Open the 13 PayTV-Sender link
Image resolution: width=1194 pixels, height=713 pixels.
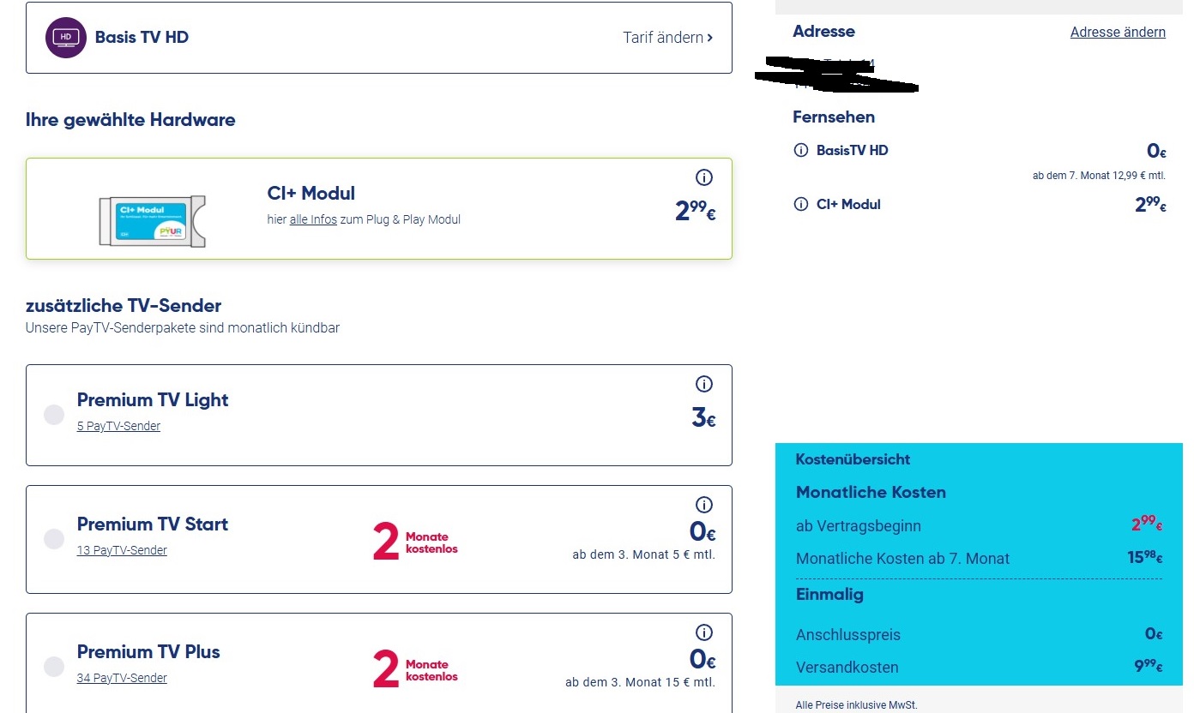click(122, 550)
